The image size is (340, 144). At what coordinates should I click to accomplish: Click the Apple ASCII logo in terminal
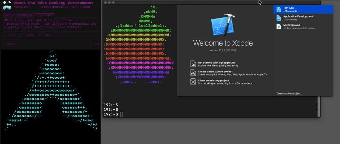pos(139,44)
